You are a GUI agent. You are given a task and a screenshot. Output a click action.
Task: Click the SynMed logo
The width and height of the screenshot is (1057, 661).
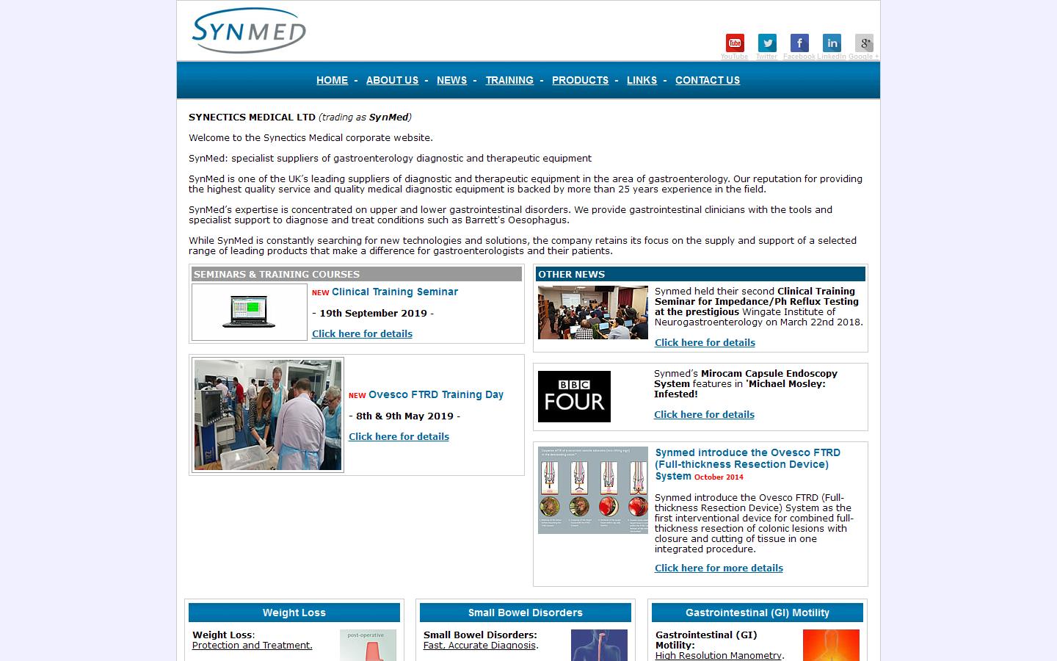click(249, 30)
